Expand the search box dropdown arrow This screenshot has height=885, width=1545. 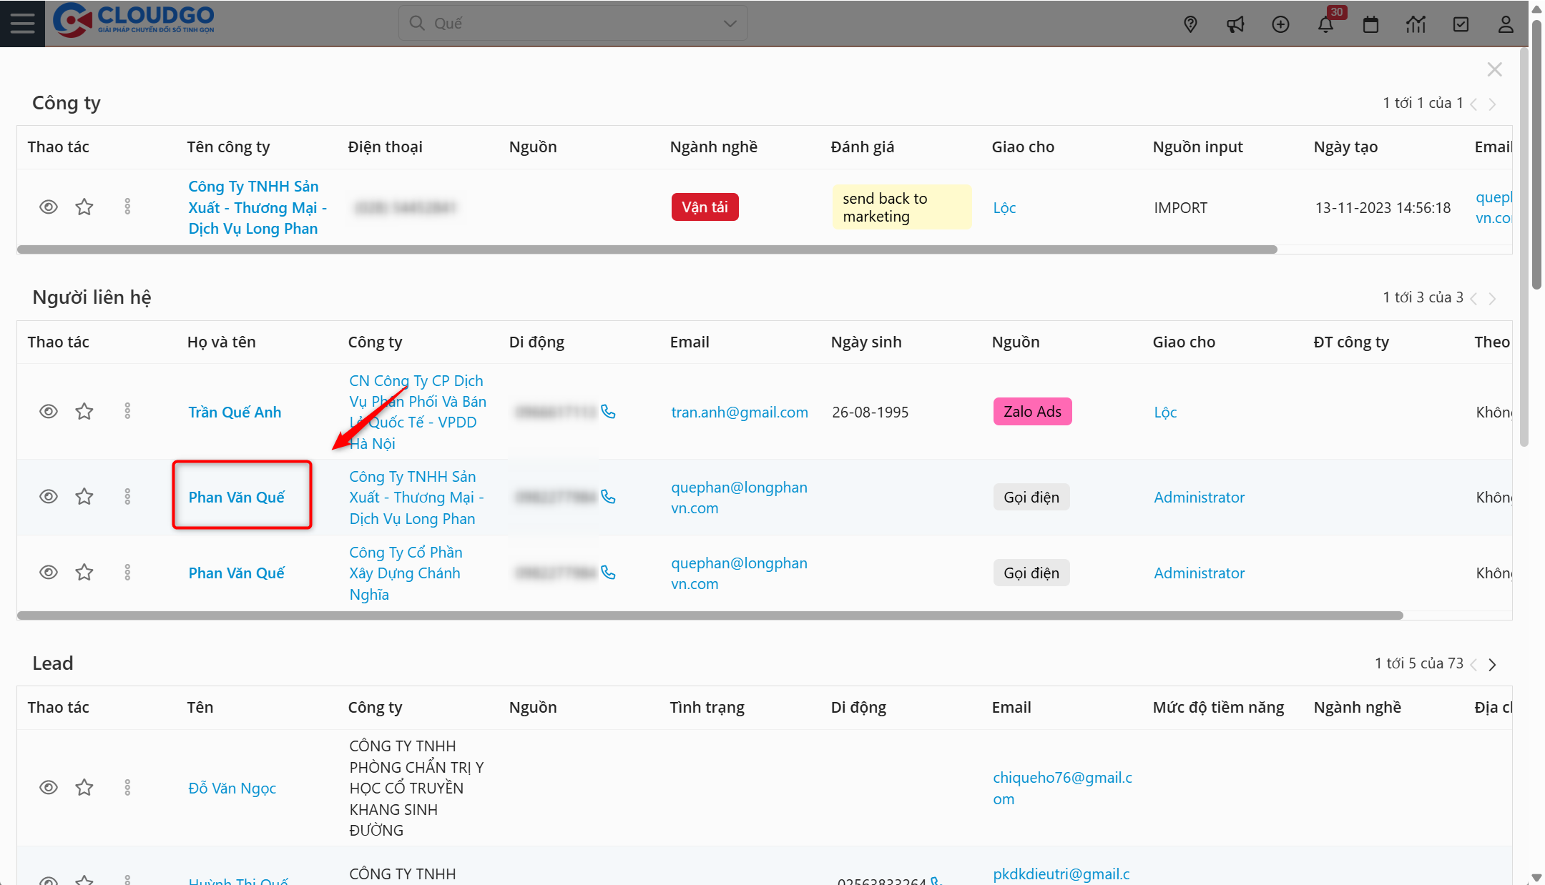(x=730, y=24)
